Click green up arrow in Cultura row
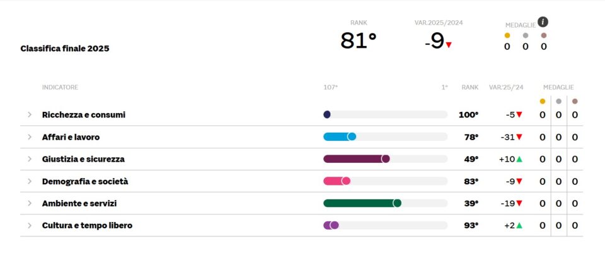 pos(519,225)
